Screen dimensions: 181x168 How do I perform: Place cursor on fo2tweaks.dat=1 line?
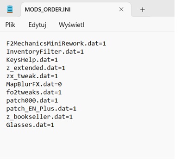[x=34, y=93]
